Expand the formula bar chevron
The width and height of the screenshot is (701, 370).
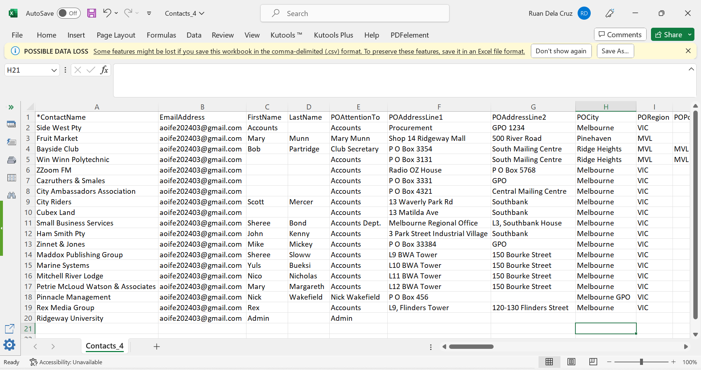point(691,69)
